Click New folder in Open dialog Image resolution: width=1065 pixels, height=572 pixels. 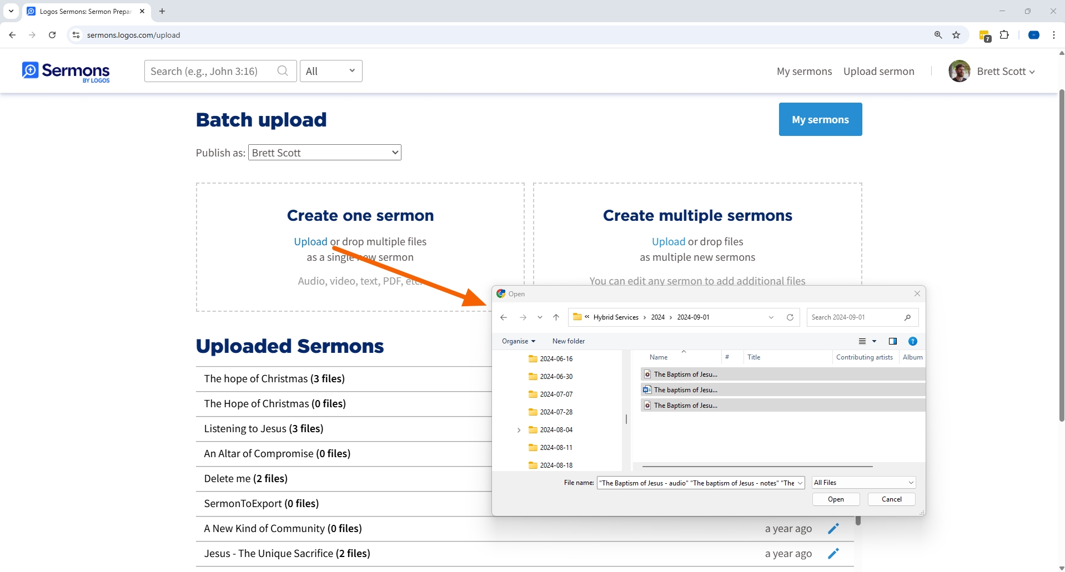pos(569,341)
